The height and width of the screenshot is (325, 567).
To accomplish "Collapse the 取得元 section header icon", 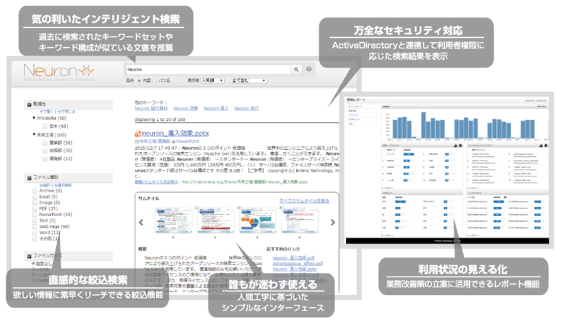I will (x=29, y=105).
